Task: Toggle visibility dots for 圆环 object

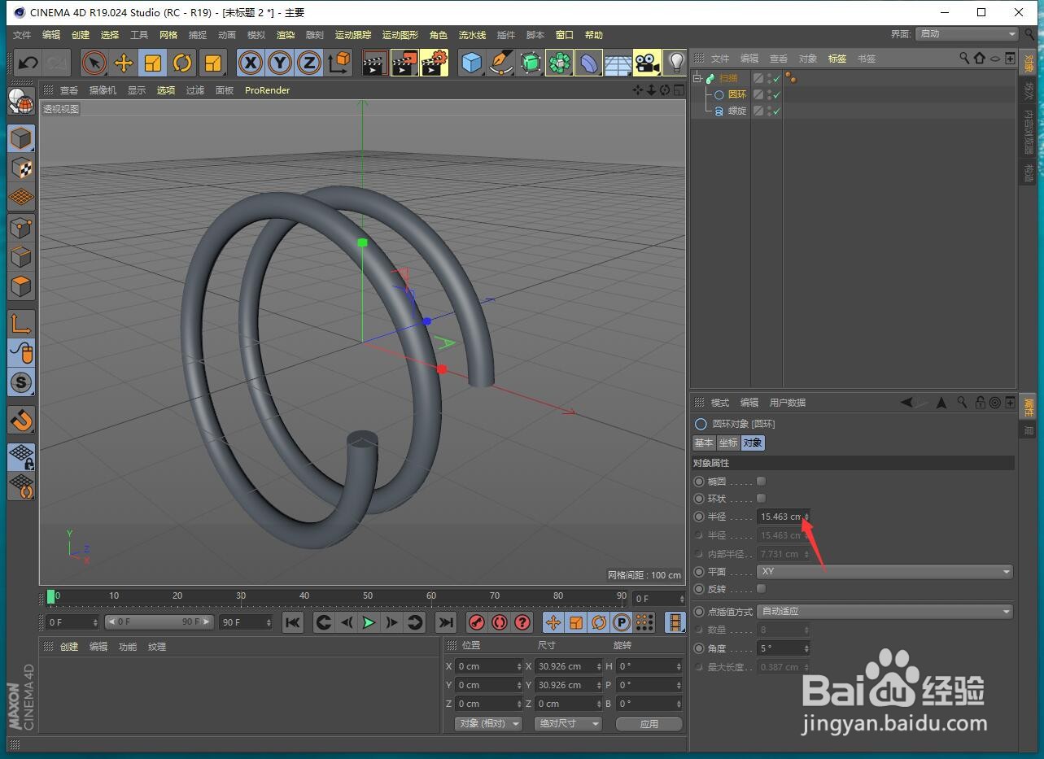Action: tap(769, 94)
